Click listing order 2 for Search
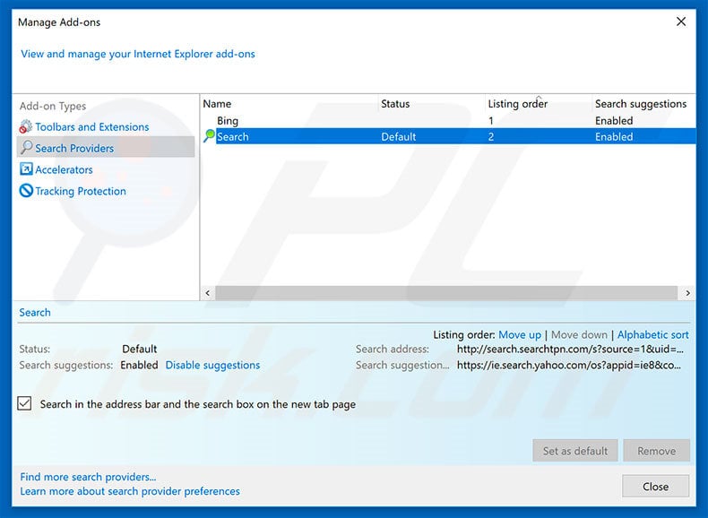Screen dimensions: 708x518 pyautogui.click(x=491, y=137)
